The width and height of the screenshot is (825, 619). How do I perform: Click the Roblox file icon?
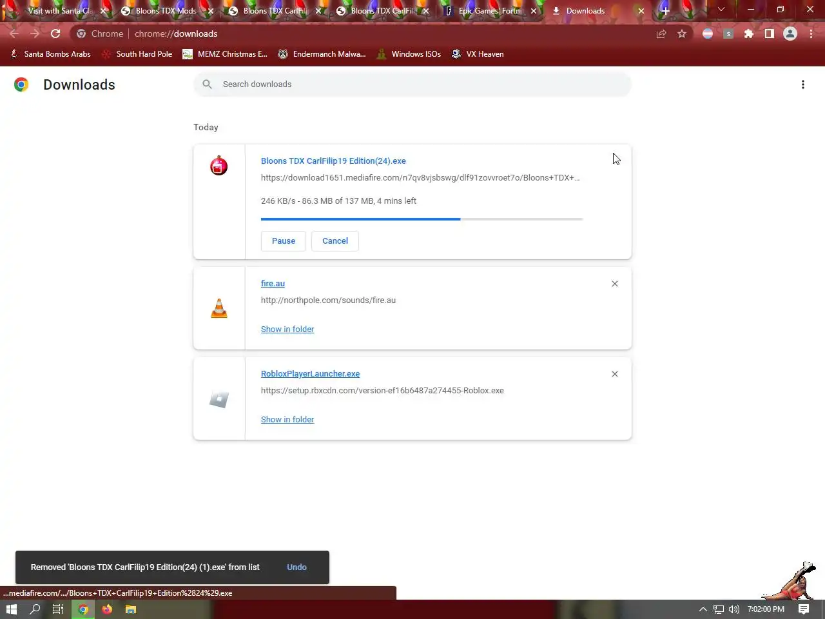tap(219, 399)
